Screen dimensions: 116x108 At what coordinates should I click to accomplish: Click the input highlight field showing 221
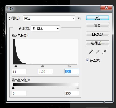(72, 72)
